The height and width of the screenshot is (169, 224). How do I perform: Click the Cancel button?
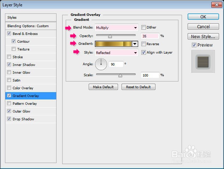pyautogui.click(x=203, y=26)
